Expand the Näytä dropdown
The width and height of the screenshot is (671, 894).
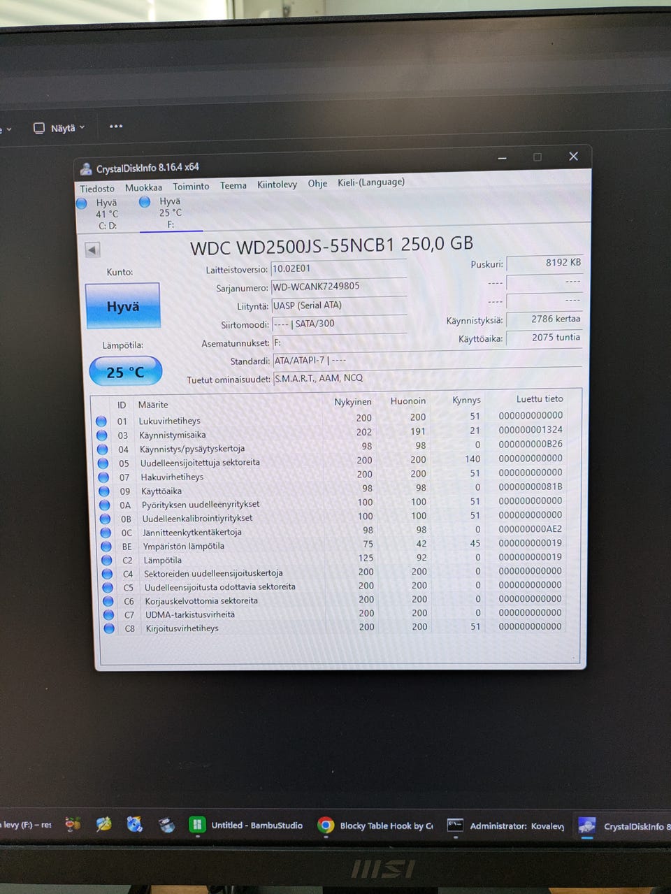tap(59, 128)
